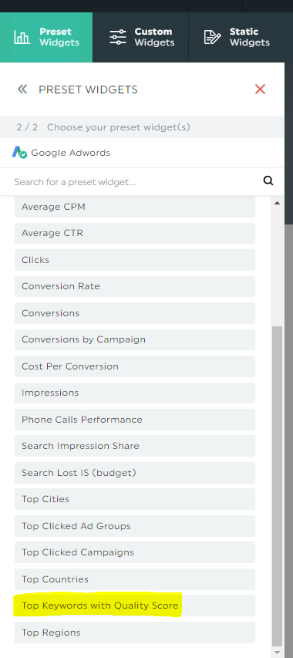
Task: Click the list scrollbar thumb
Action: pos(277,487)
